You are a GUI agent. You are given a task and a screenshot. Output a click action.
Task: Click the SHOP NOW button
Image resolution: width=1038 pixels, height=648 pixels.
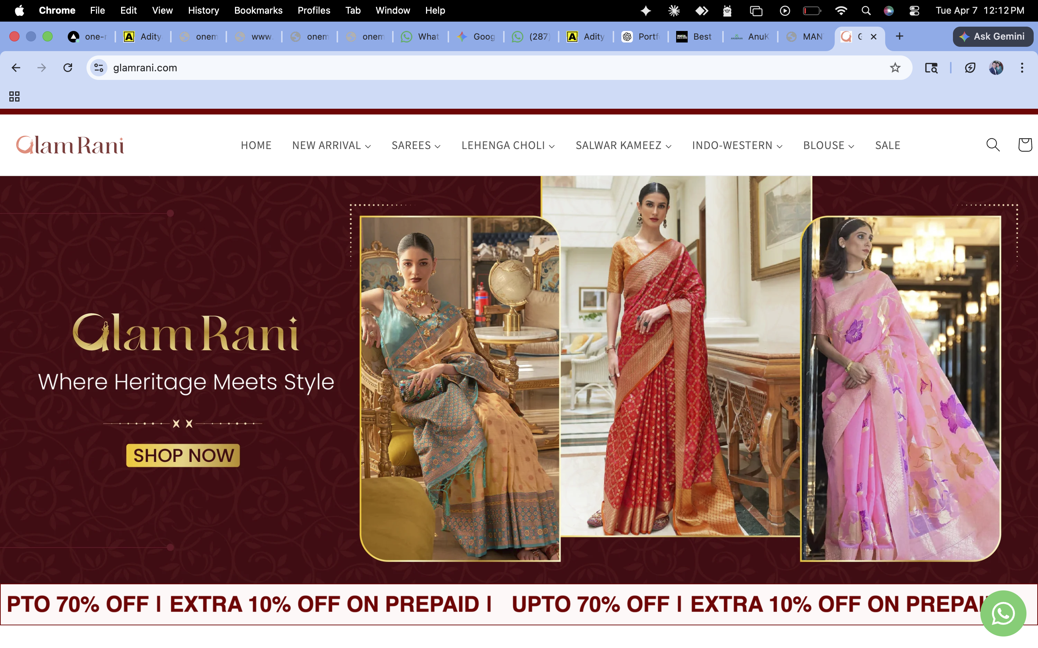(182, 455)
